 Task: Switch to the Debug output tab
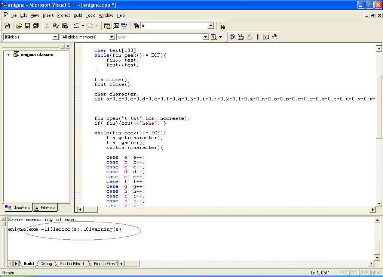(x=46, y=264)
